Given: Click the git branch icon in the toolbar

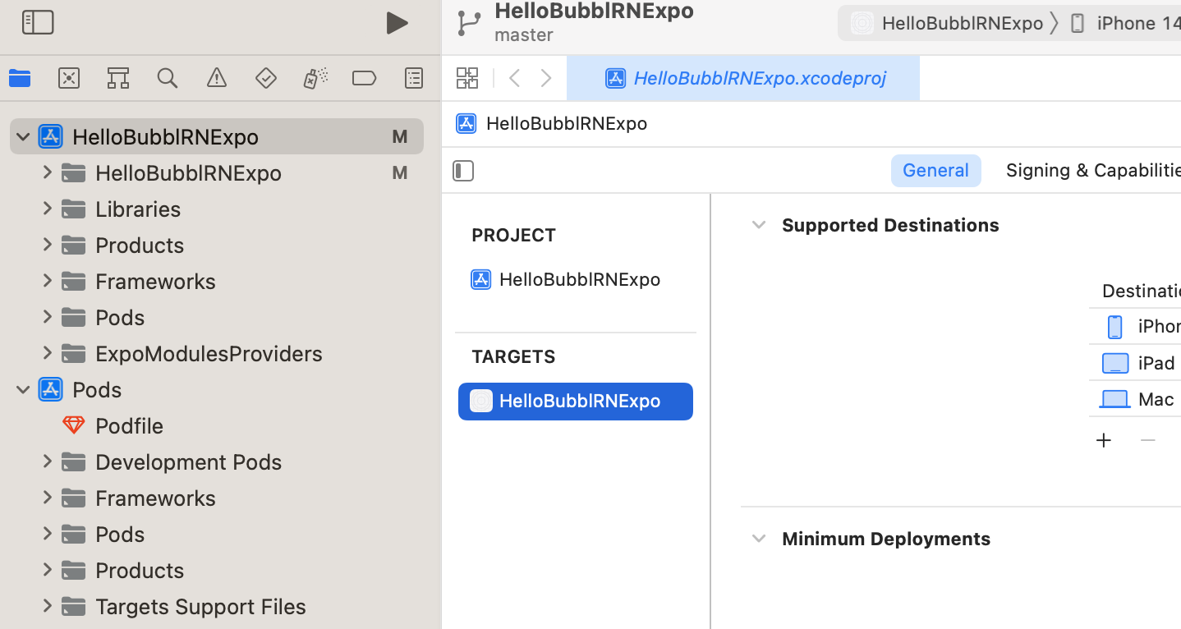Looking at the screenshot, I should [469, 23].
